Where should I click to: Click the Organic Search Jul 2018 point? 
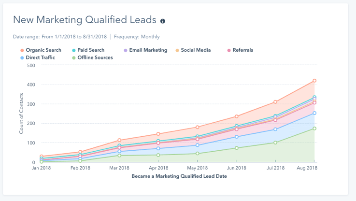pyautogui.click(x=275, y=102)
